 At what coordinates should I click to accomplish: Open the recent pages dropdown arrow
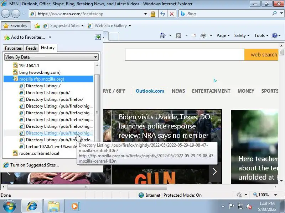click(24, 14)
